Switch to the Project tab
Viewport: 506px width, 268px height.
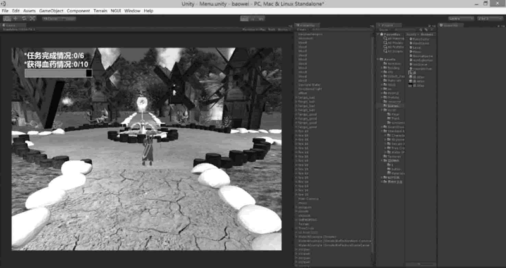387,26
